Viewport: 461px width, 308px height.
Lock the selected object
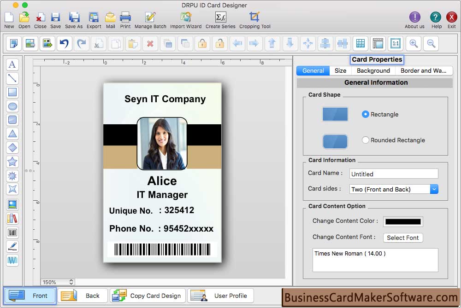click(202, 44)
